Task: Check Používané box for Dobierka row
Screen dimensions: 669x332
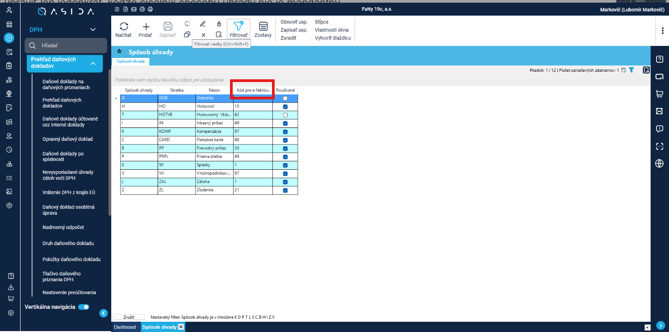Action: coord(285,98)
